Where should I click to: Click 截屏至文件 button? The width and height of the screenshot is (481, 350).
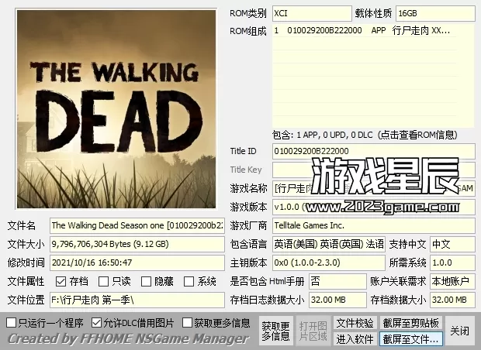pos(410,339)
